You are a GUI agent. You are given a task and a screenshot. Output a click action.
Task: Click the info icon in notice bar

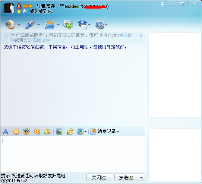(6, 35)
